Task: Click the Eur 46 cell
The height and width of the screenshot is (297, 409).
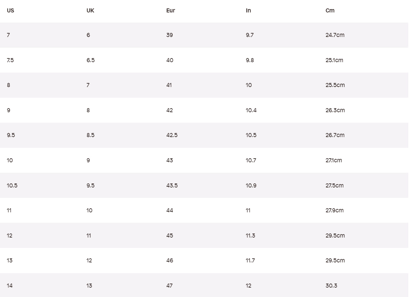Action: pos(170,260)
